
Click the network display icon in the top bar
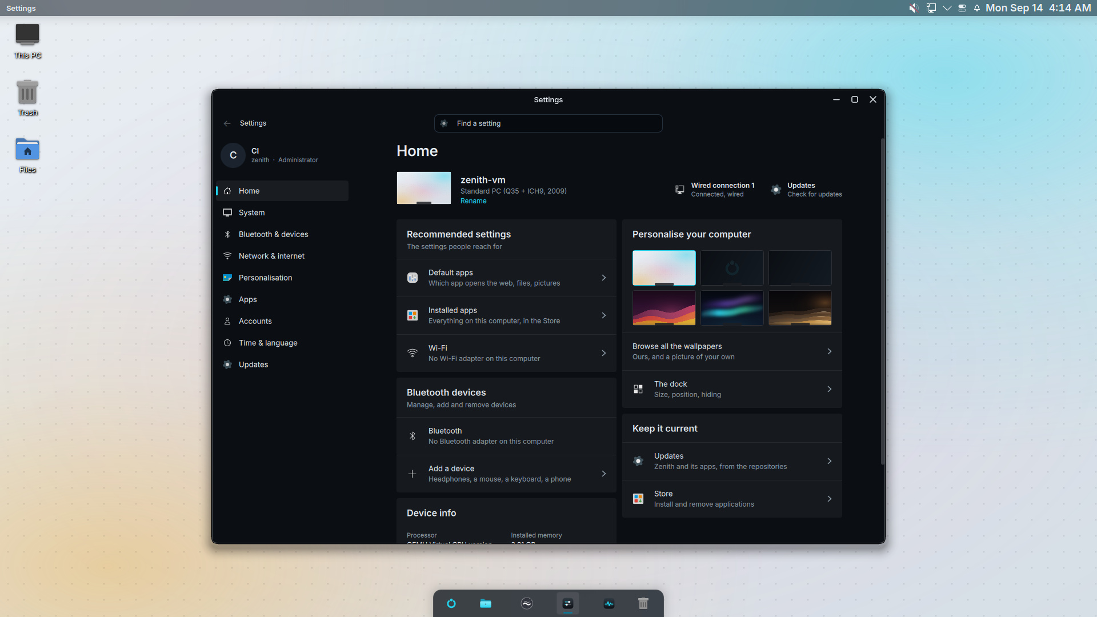click(x=931, y=8)
